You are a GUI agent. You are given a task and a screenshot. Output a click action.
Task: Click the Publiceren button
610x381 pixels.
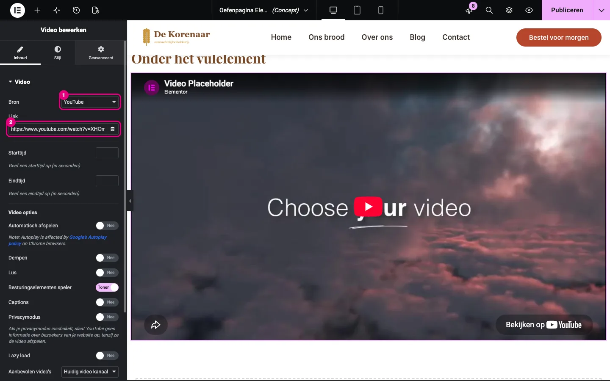pos(567,10)
